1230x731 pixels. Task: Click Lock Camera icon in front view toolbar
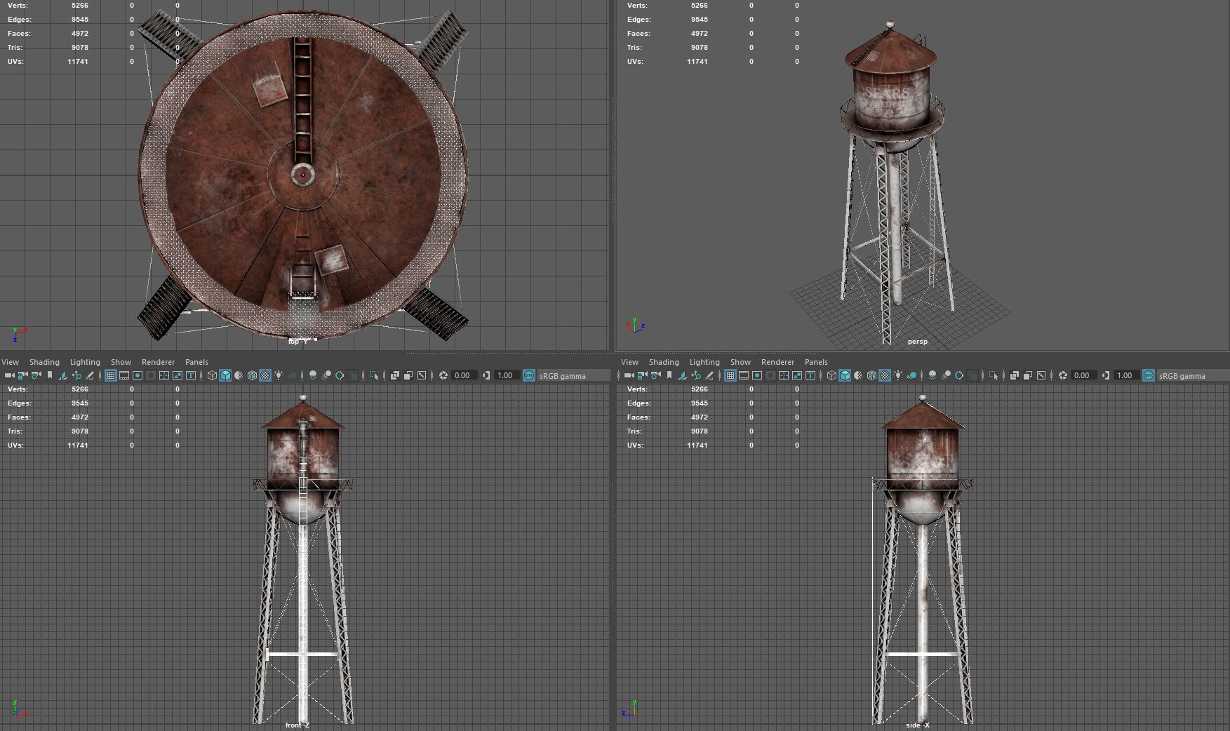pyautogui.click(x=22, y=375)
